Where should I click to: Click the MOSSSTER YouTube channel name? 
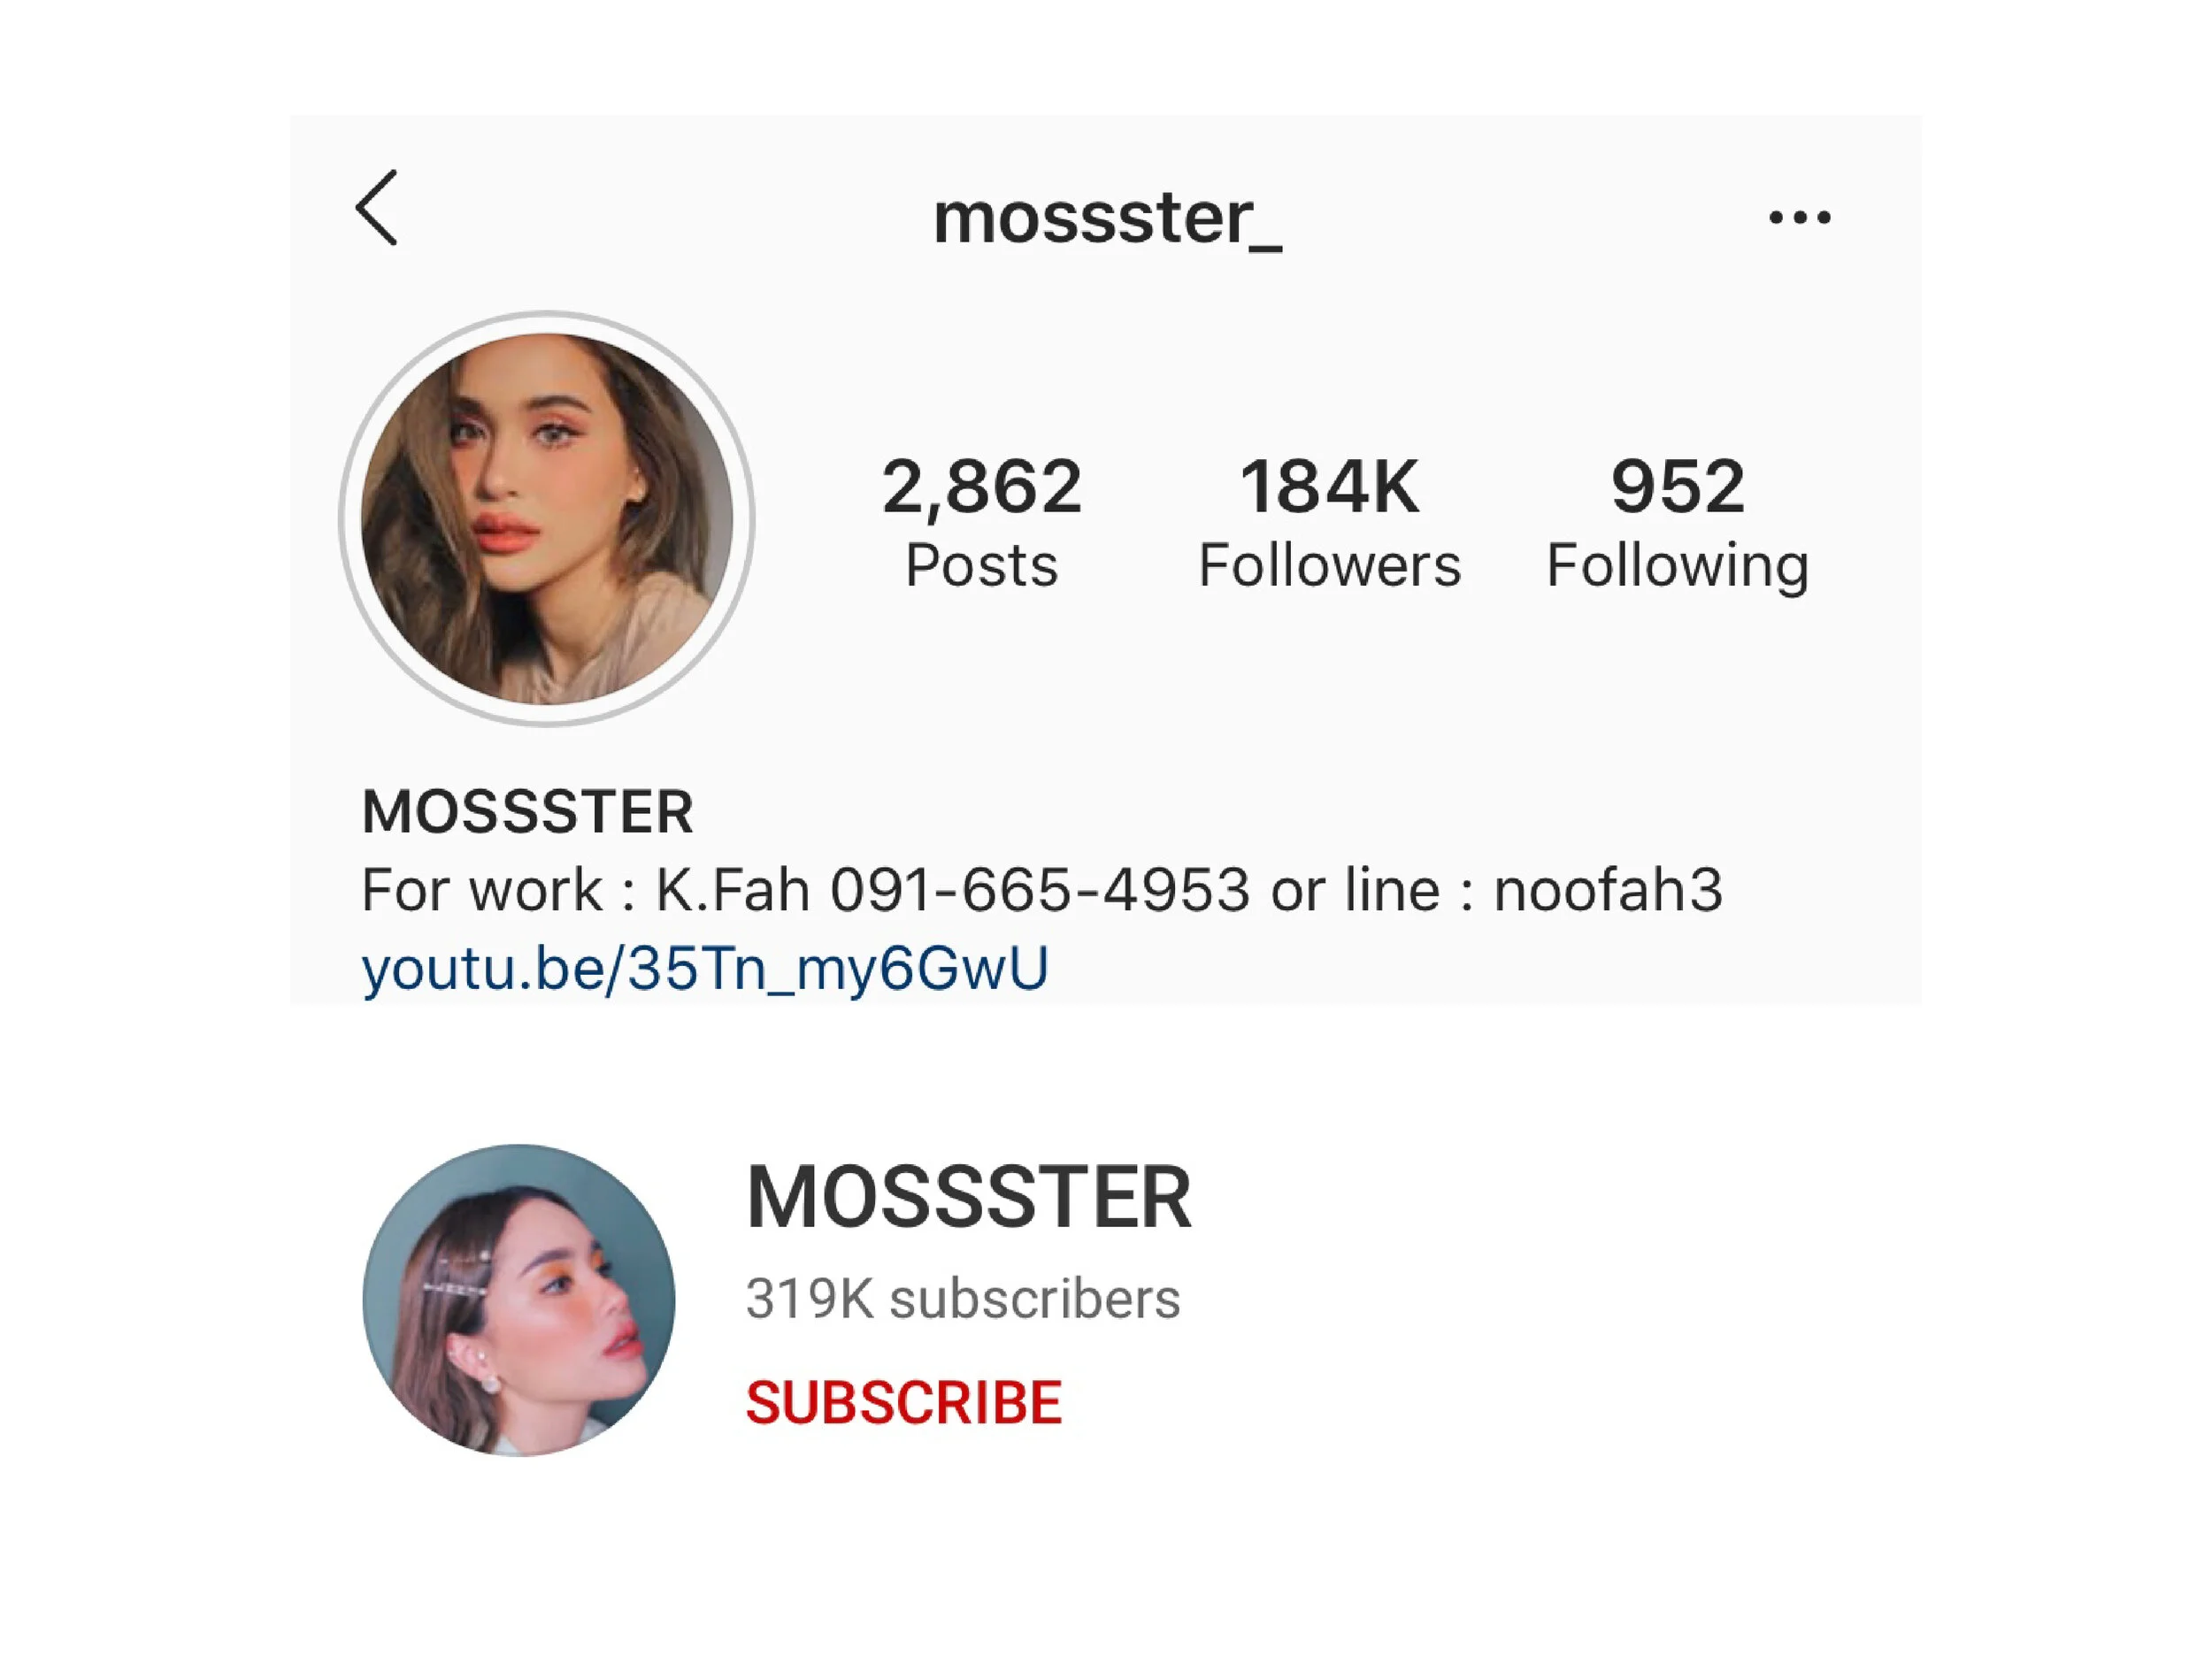968,1197
